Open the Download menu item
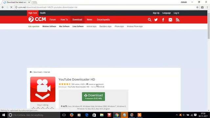Image resolution: width=210 pixels, height=118 pixels. (x=77, y=20)
